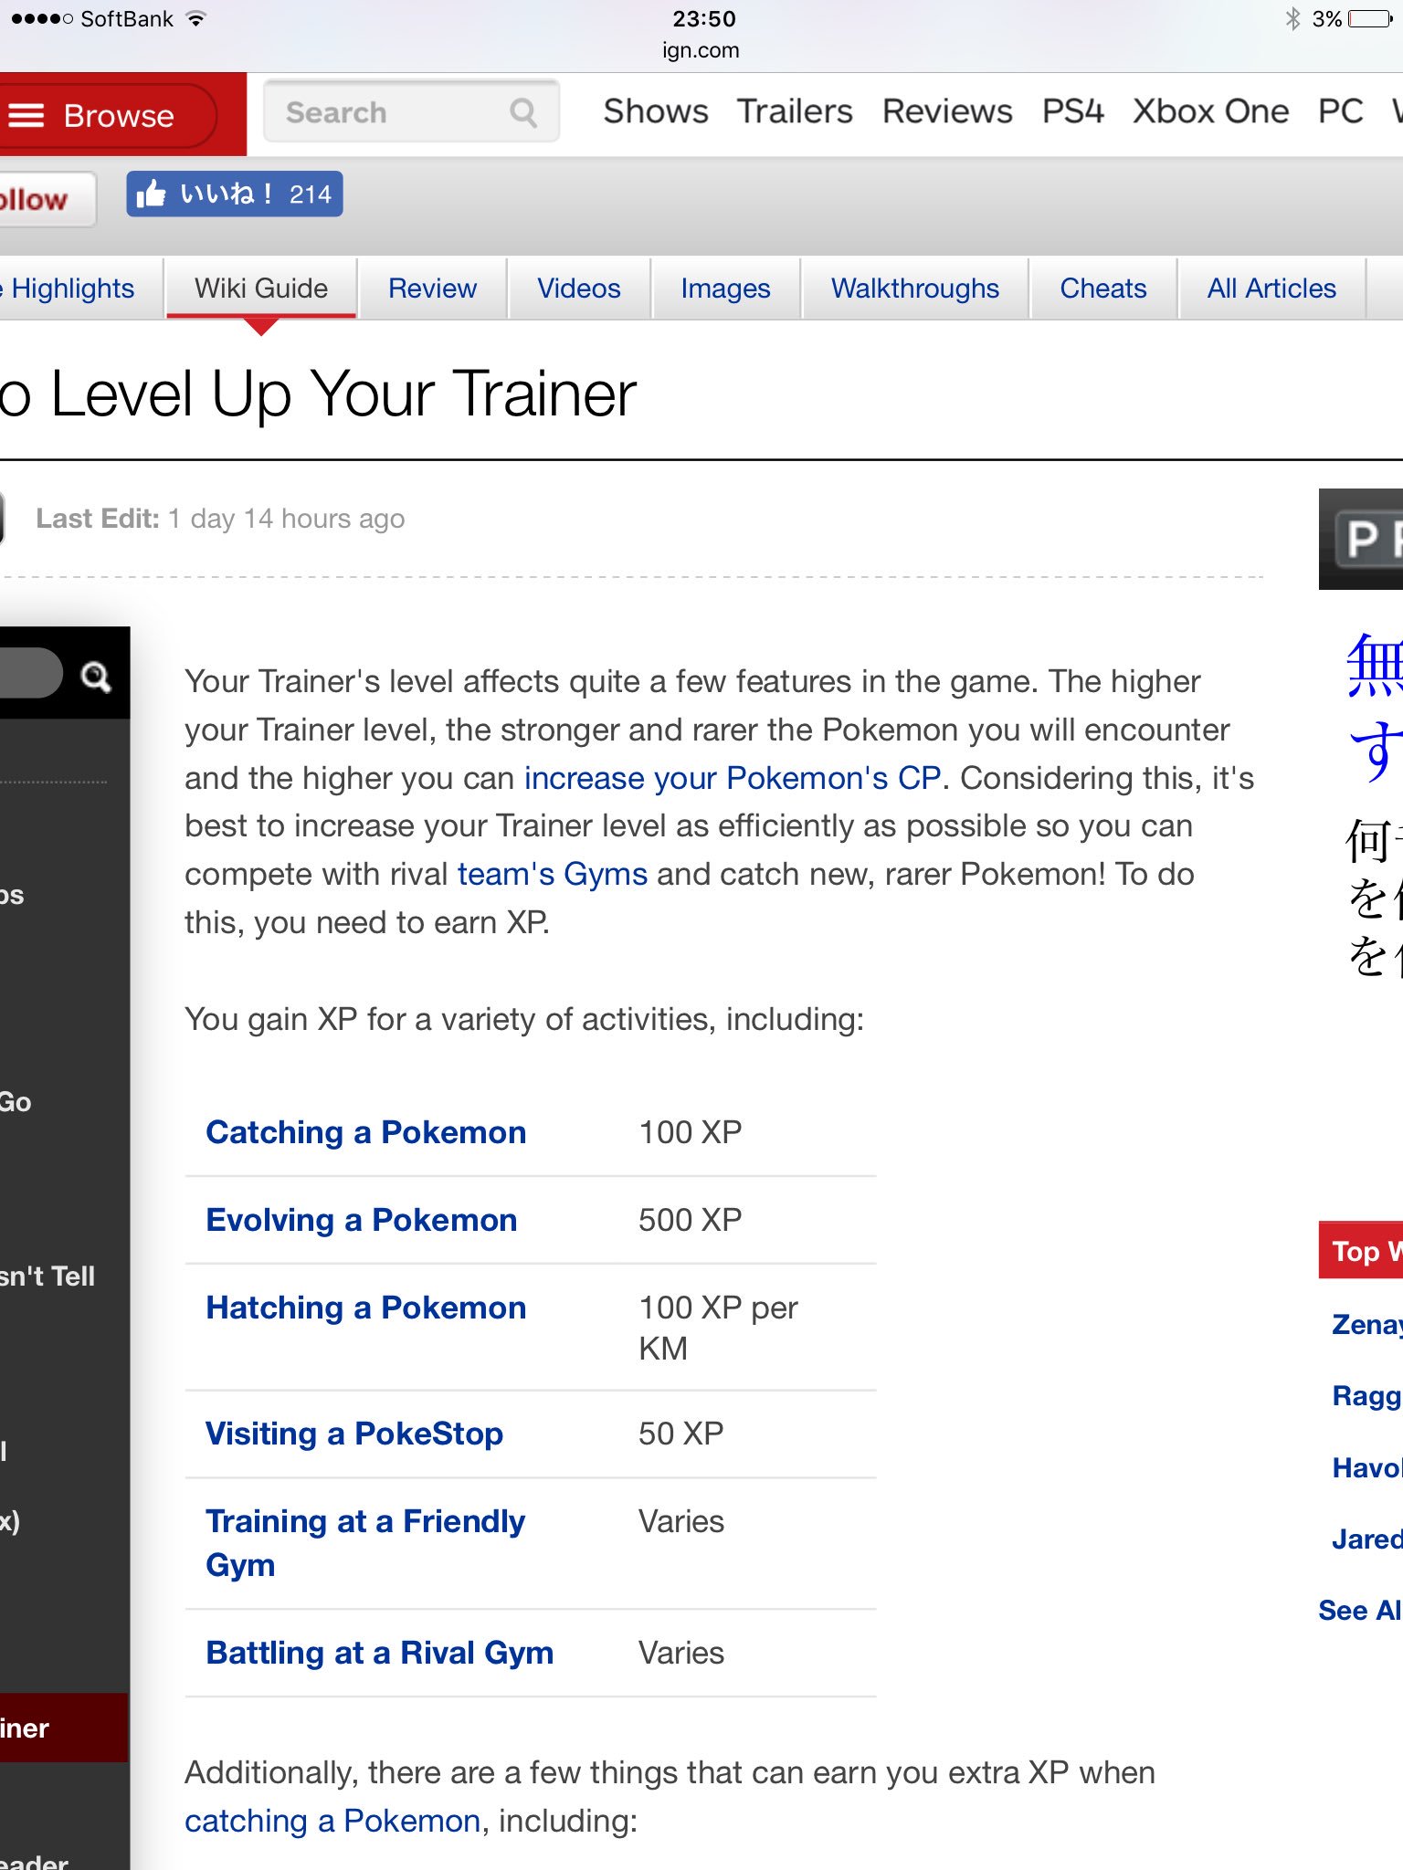Focus the Search input field

pos(411,112)
